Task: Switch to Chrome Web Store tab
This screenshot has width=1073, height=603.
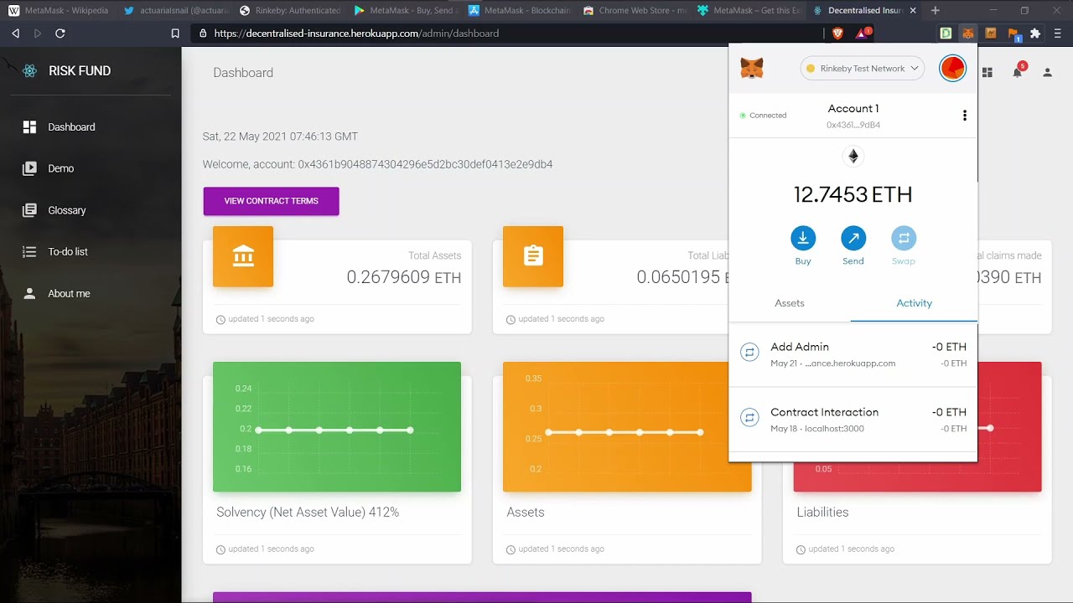Action: [x=635, y=11]
